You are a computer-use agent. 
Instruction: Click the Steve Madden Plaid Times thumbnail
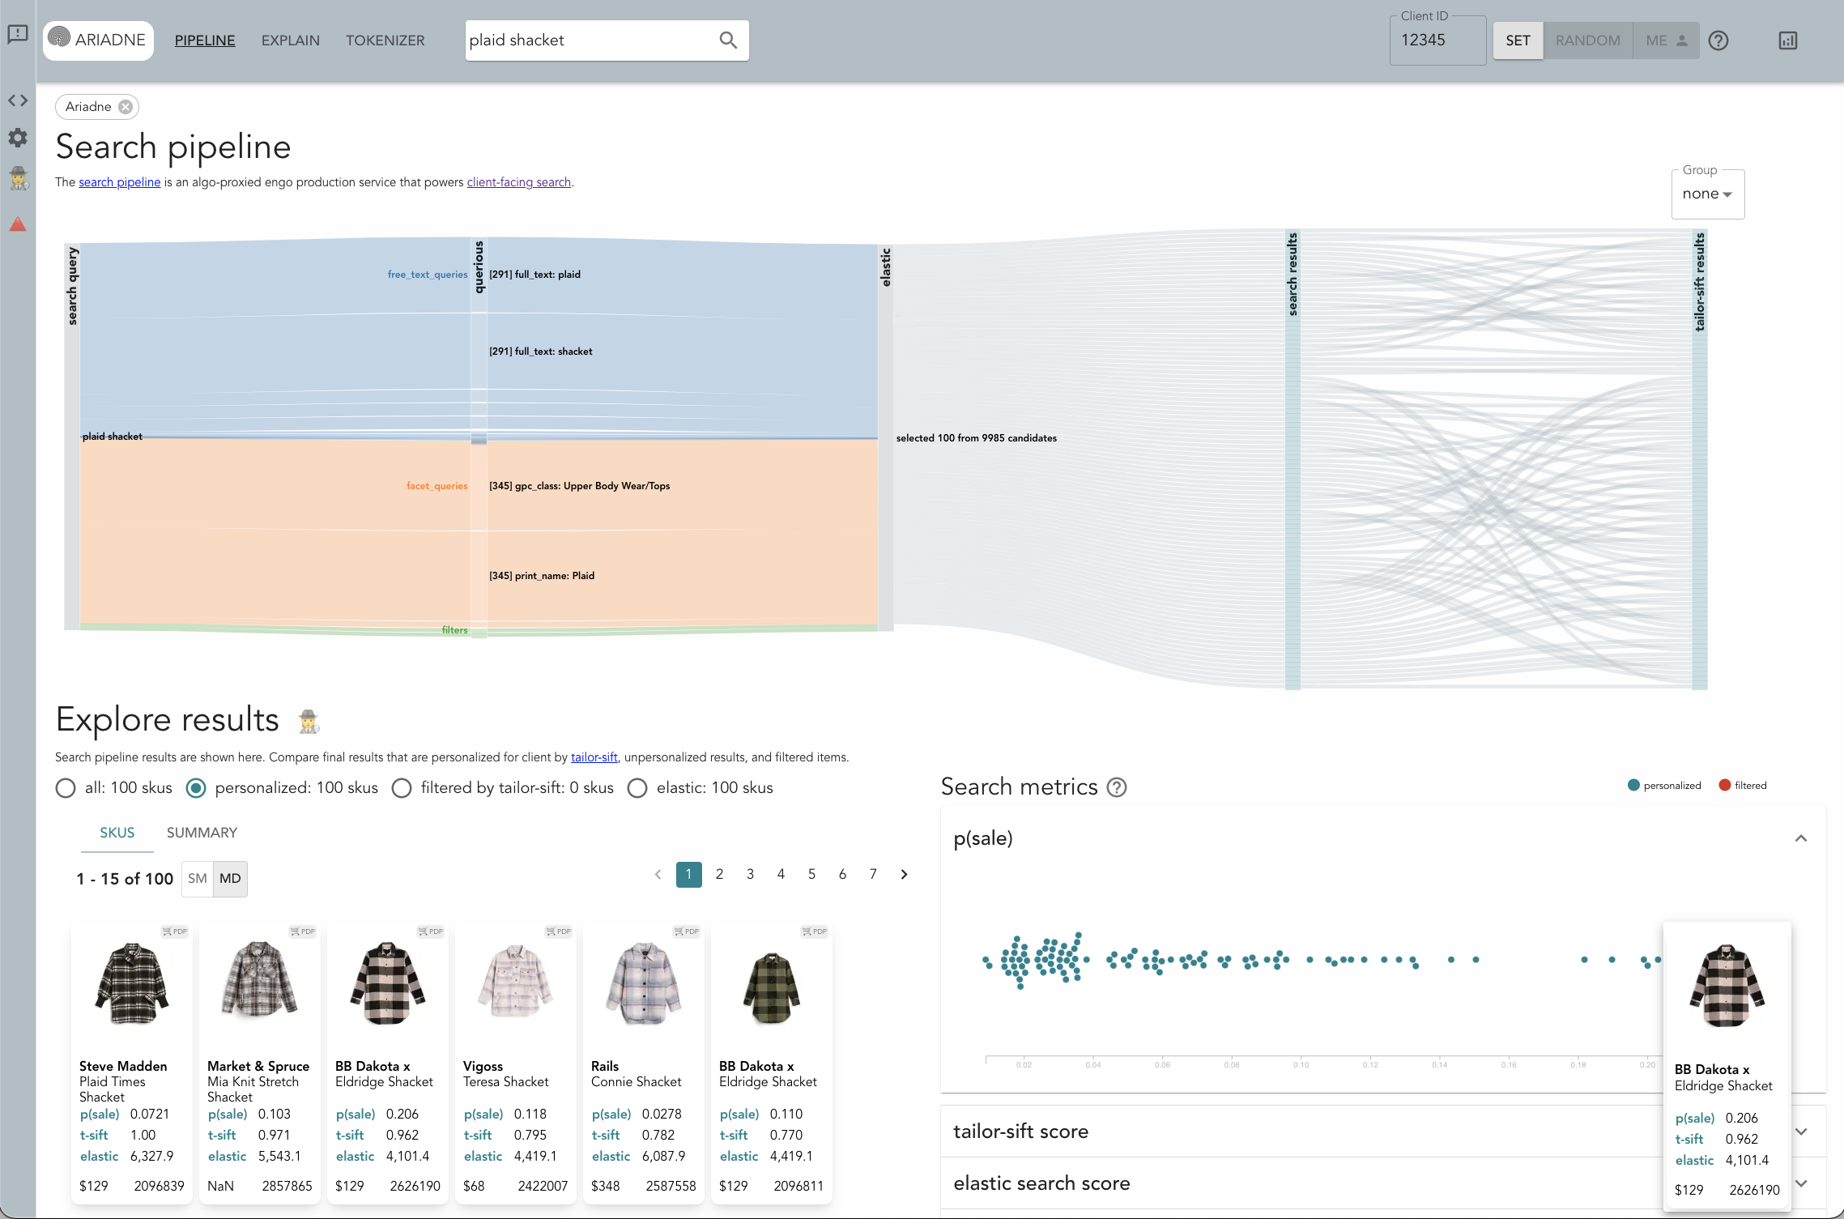point(132,984)
